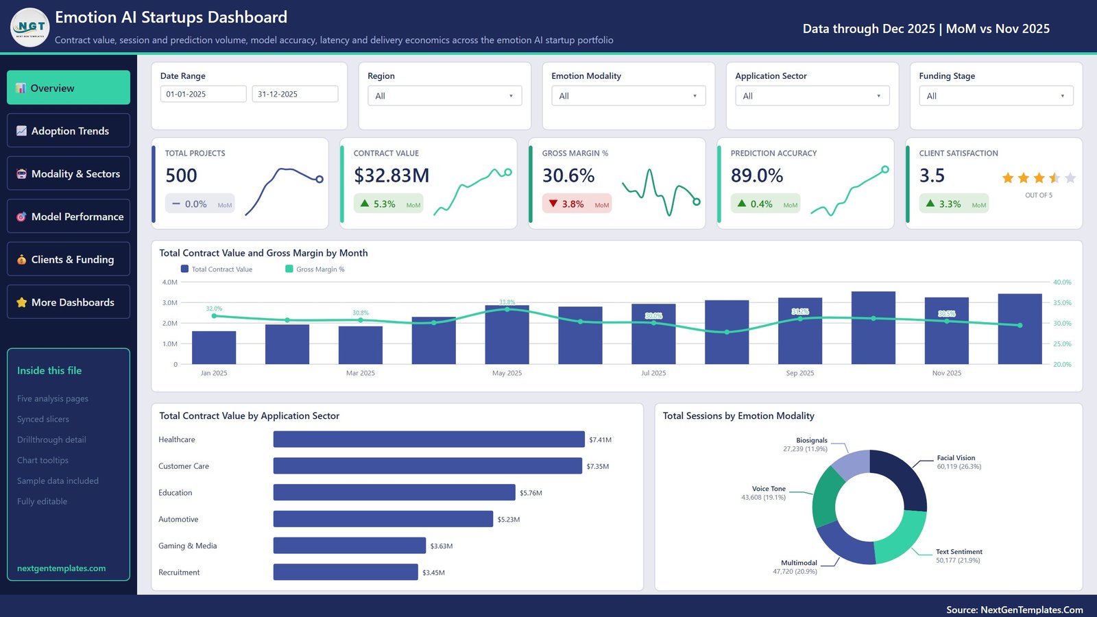
Task: Click the Emotion AI Startups Dashboard title
Action: point(171,17)
